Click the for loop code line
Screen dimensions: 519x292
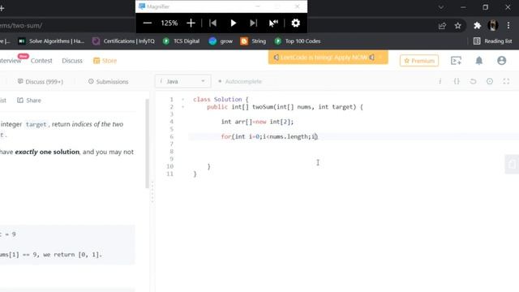point(269,137)
